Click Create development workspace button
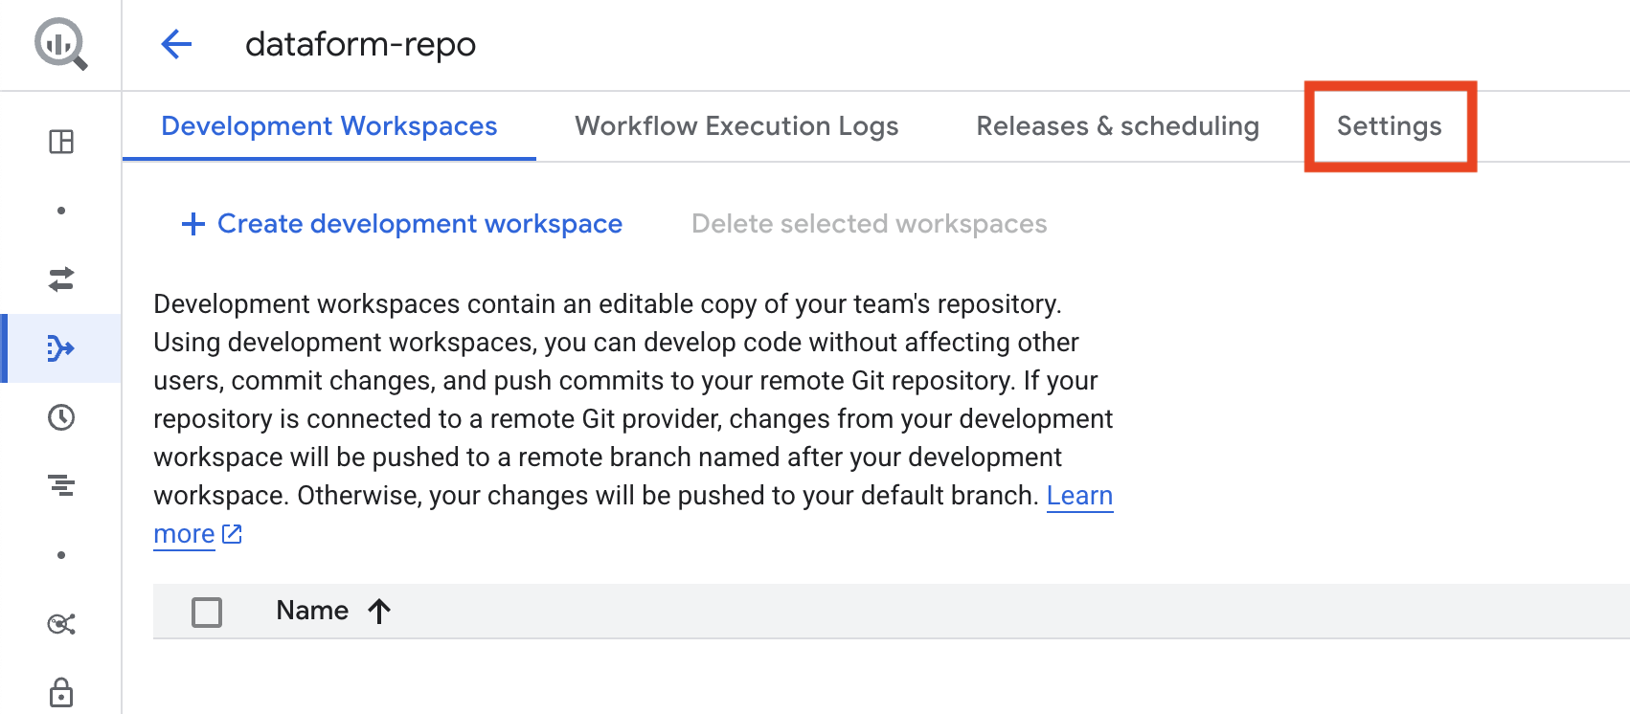1630x714 pixels. pyautogui.click(x=402, y=224)
